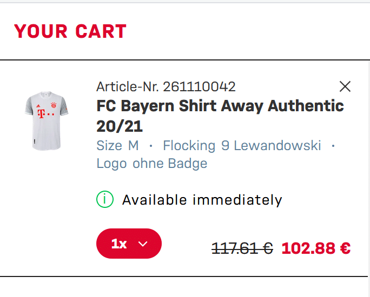The image size is (370, 297).
Task: Open the 1x quantity dropdown
Action: [129, 244]
